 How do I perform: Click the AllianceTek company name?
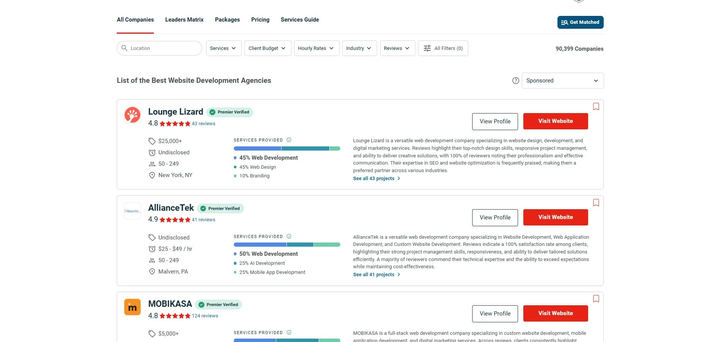[x=171, y=208]
